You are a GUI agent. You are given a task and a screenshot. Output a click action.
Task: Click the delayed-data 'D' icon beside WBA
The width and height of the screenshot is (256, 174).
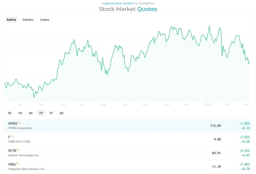pyautogui.click(x=17, y=163)
